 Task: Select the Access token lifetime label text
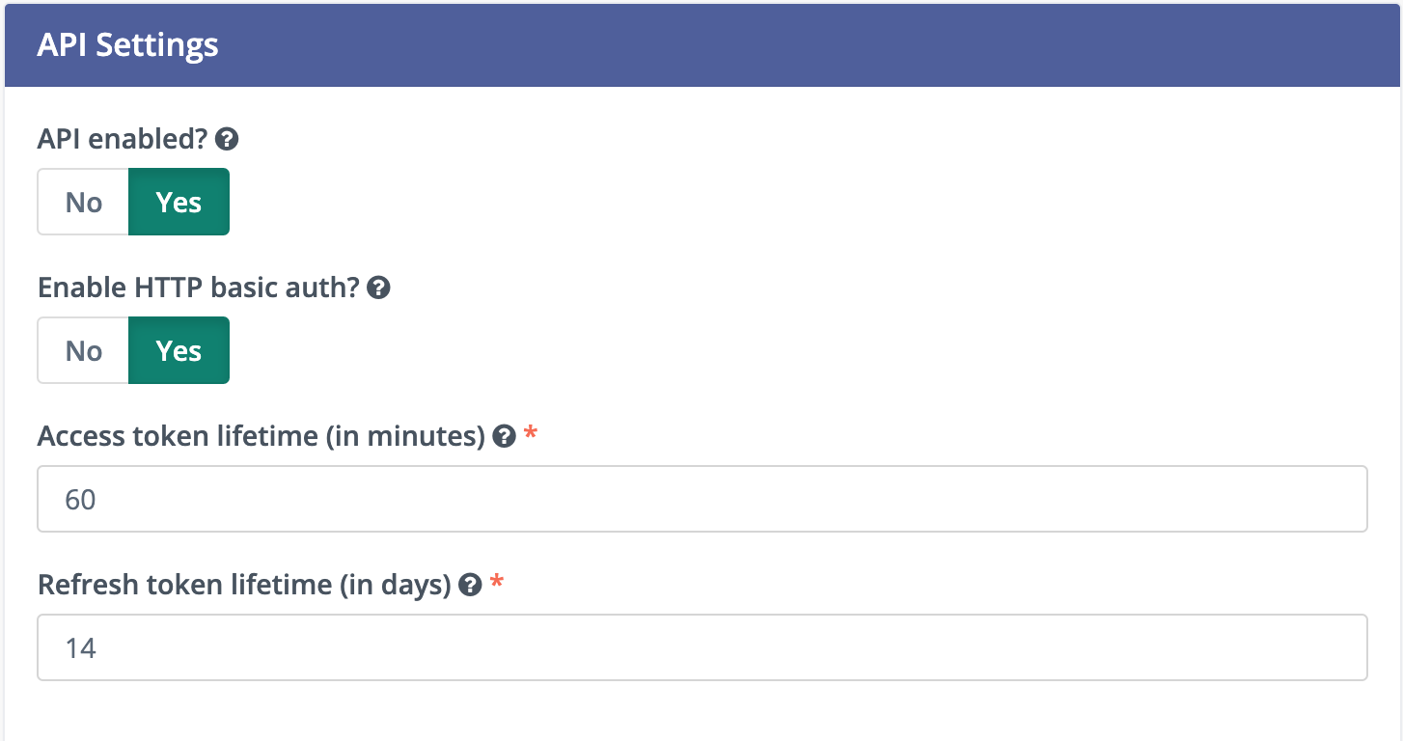[261, 436]
